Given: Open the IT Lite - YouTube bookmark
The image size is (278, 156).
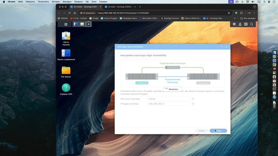Looking at the screenshot, I should (x=78, y=18).
